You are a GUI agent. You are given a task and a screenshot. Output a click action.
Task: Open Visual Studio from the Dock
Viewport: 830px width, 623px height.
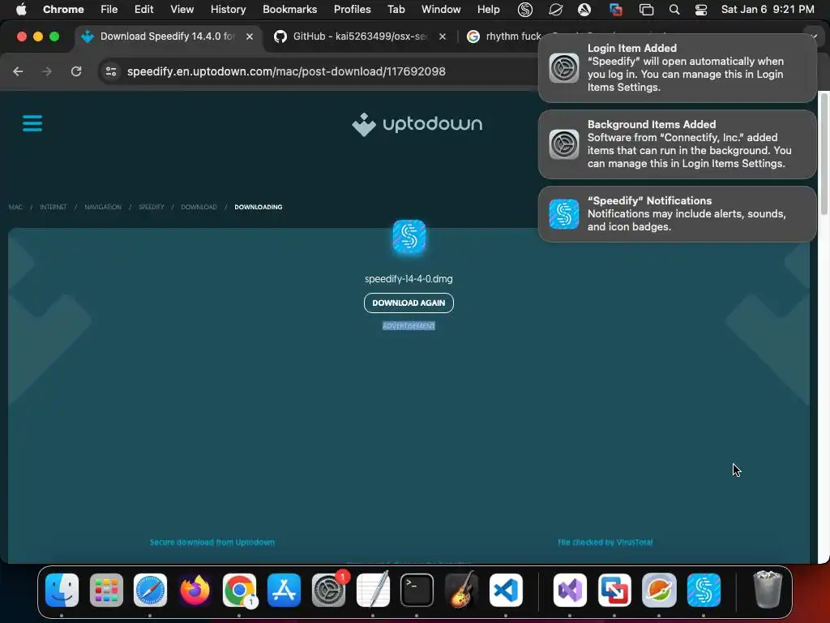pyautogui.click(x=570, y=591)
